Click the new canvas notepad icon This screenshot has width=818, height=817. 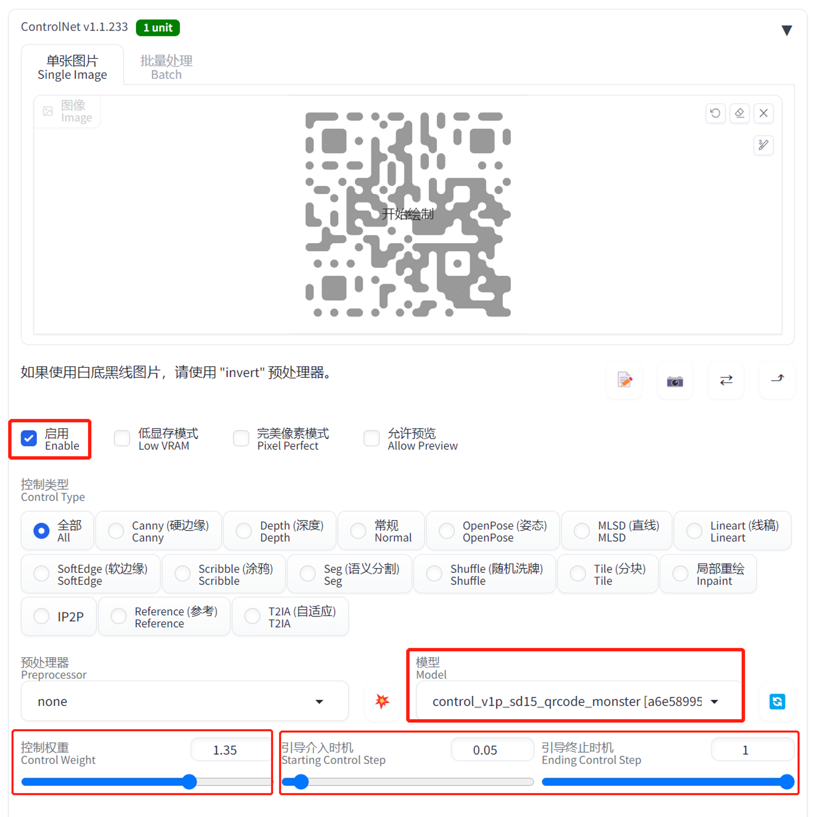[x=624, y=380]
